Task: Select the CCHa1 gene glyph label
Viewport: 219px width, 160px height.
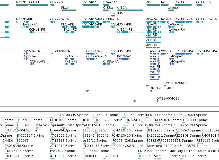Action: [x=34, y=2]
